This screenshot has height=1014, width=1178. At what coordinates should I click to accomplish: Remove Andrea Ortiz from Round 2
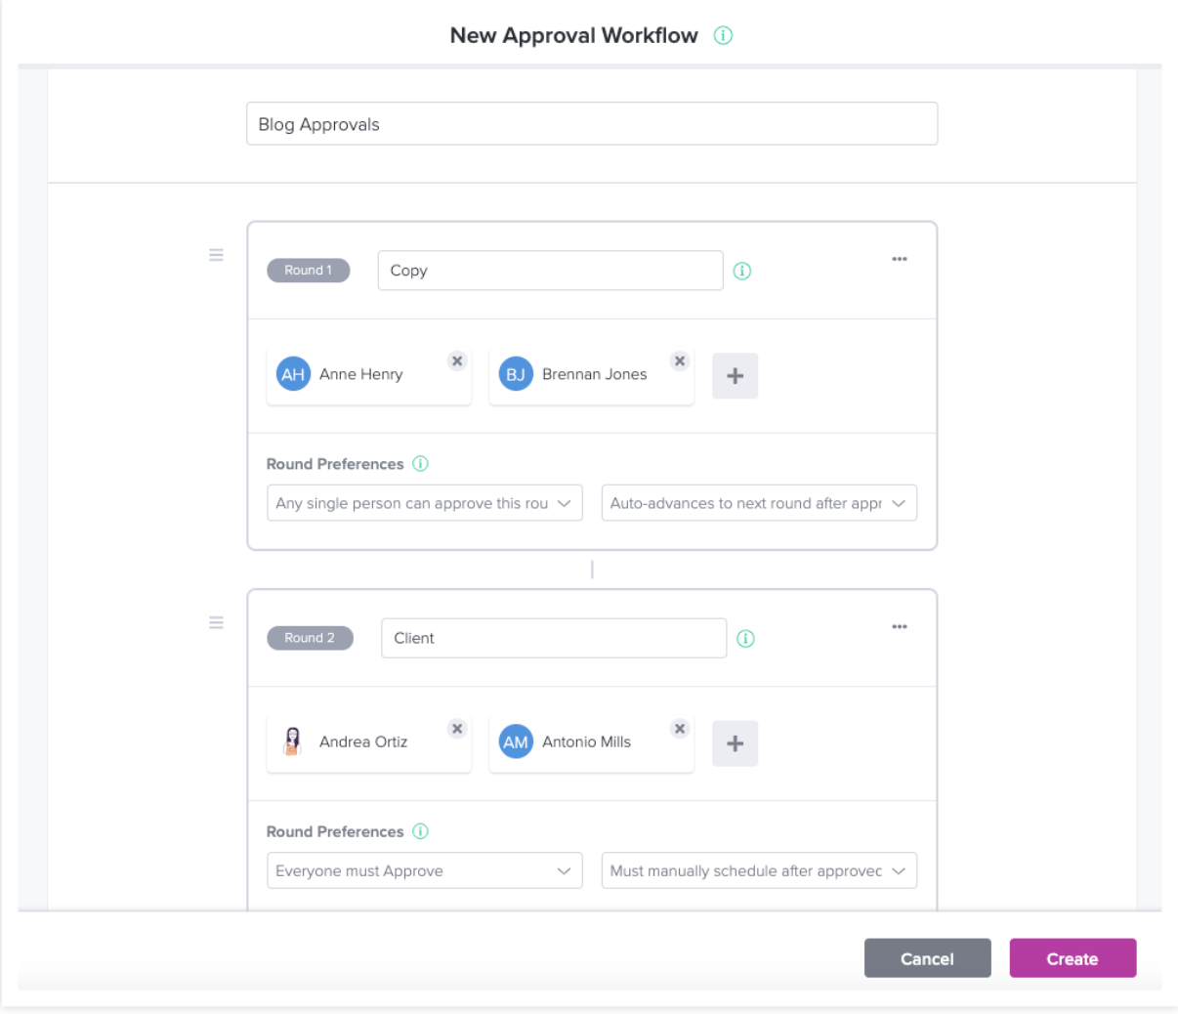pyautogui.click(x=457, y=729)
